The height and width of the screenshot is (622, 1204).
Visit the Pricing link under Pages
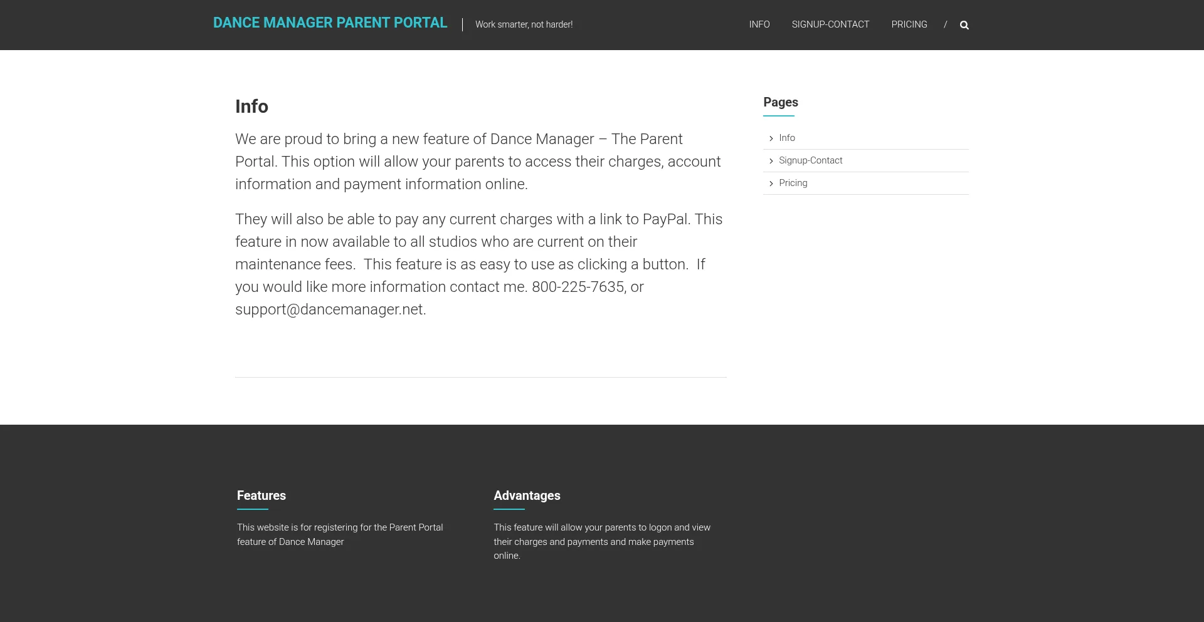coord(793,183)
